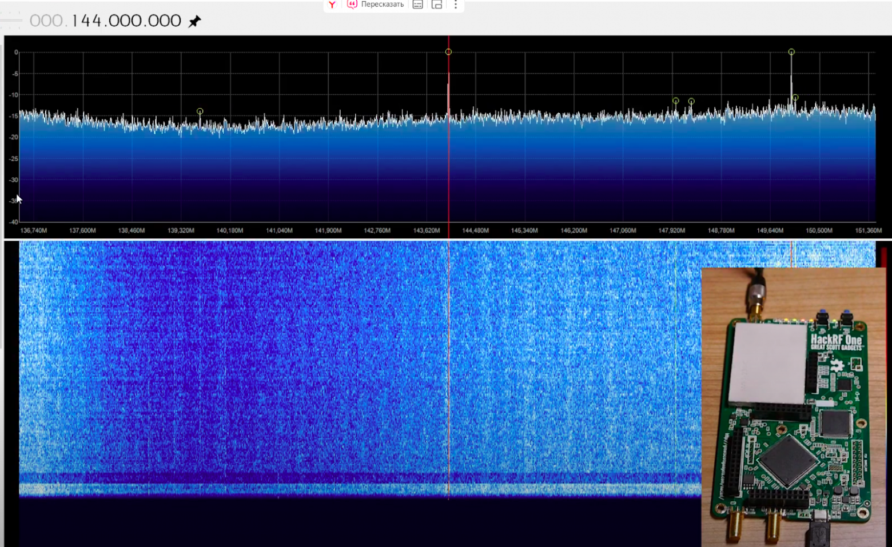Open the Yandex 'Y' icon in the top bar
Viewport: 892px width, 547px height.
click(x=332, y=5)
